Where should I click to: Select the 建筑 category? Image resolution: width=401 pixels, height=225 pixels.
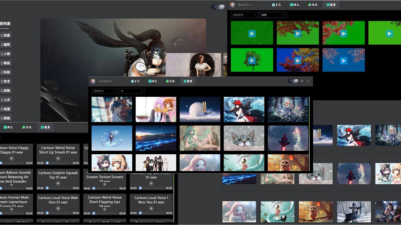click(6, 45)
